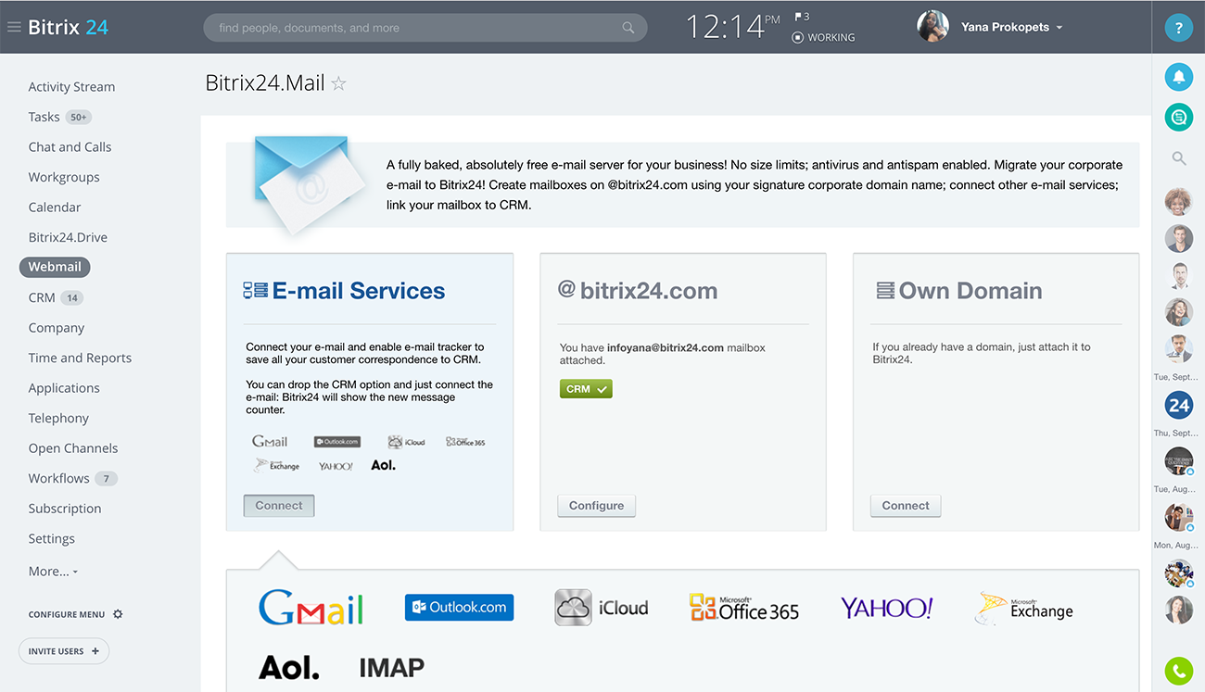This screenshot has width=1205, height=692.
Task: Pick the iCloud mail service icon
Action: click(601, 608)
